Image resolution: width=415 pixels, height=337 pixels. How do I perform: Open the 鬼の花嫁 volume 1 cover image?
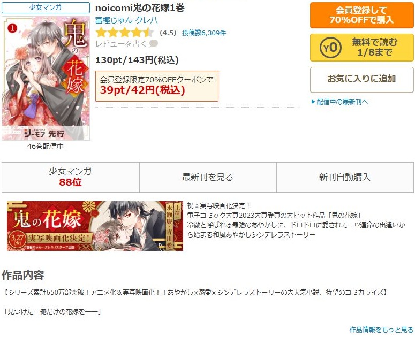46,78
